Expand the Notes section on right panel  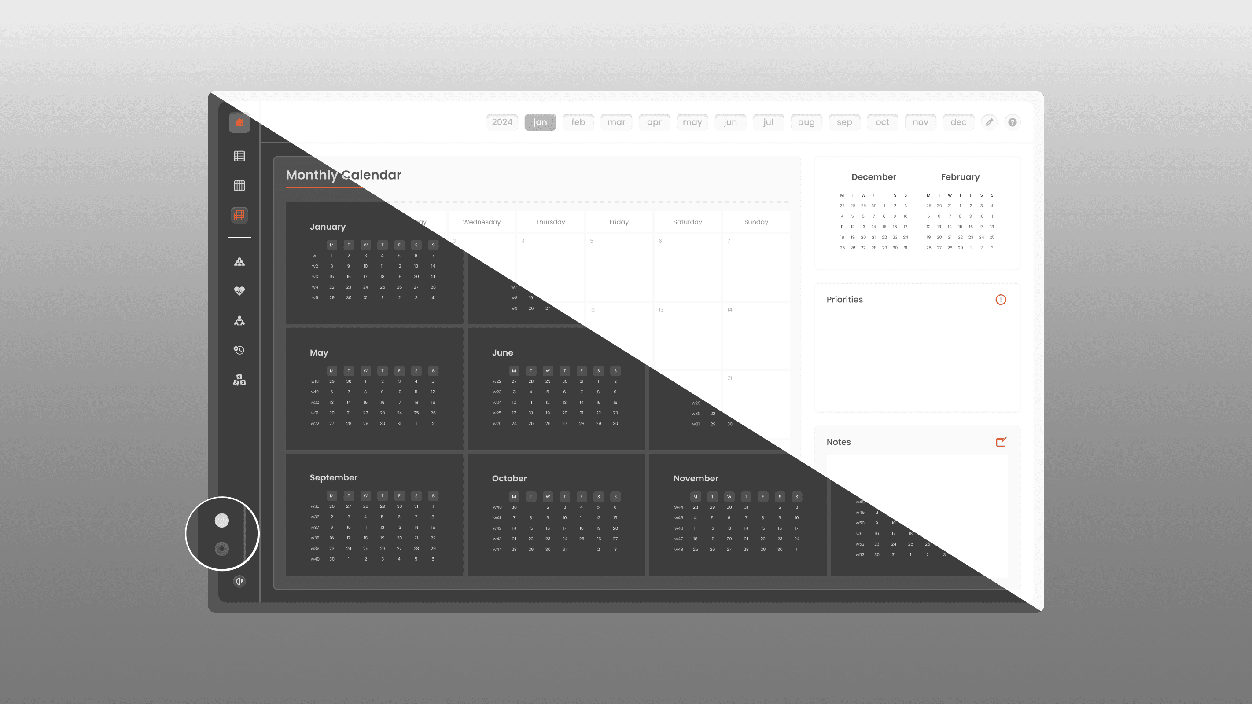coord(1001,442)
